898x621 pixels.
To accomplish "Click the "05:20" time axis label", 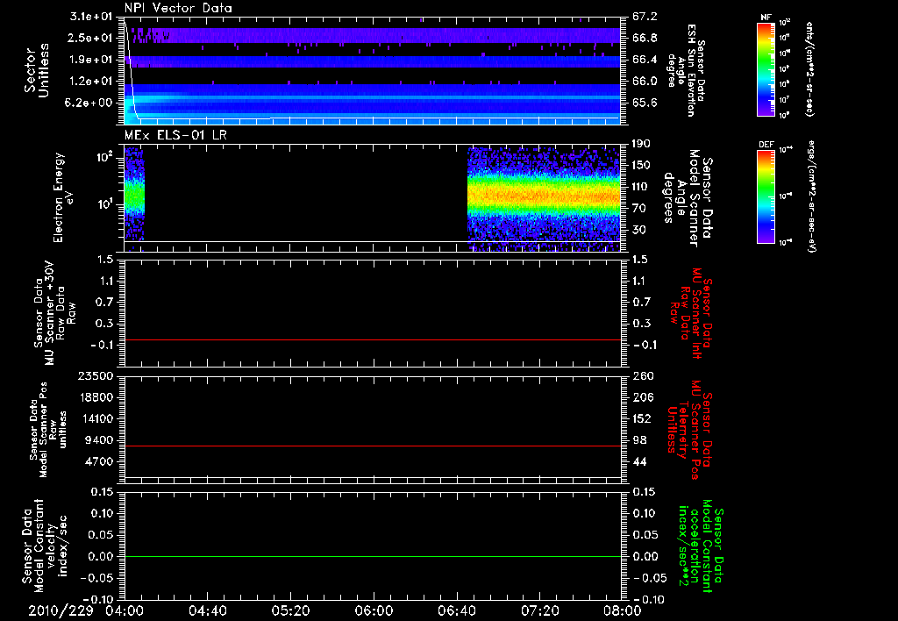I will click(290, 611).
